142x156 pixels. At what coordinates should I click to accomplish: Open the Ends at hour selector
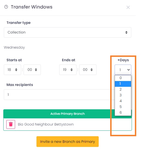coord(68,70)
